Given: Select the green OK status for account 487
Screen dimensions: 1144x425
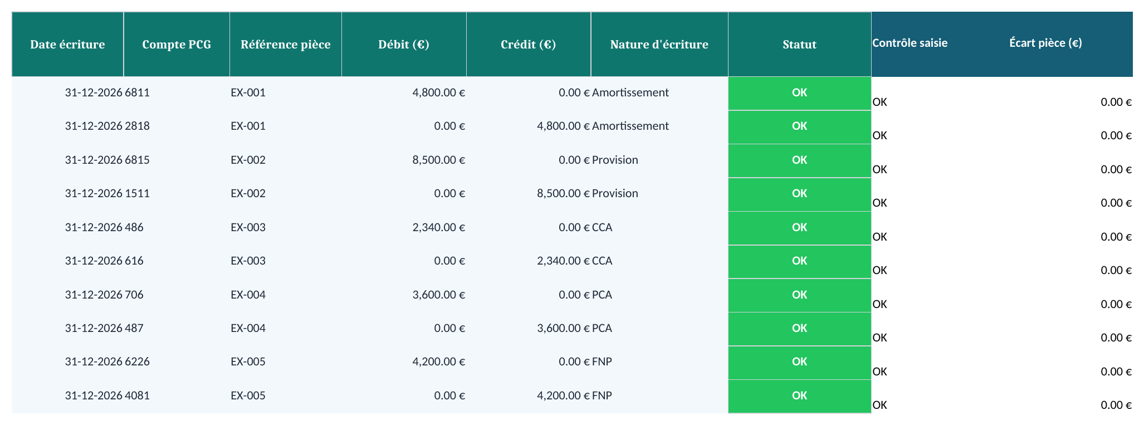Looking at the screenshot, I should (799, 329).
